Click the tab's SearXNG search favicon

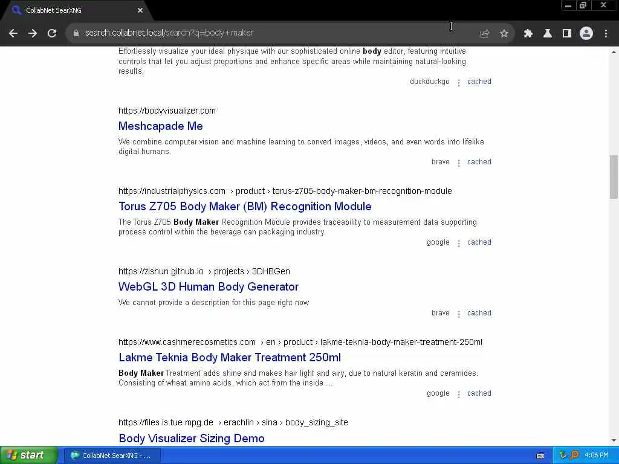click(16, 10)
